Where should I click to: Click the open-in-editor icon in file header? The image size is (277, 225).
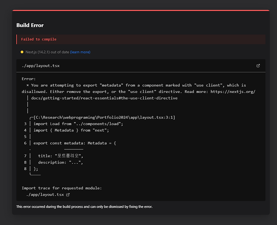click(258, 66)
